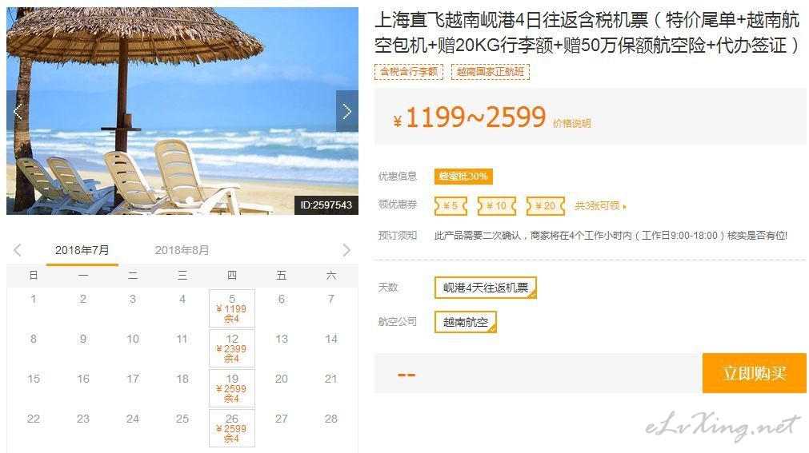Expand 共3张可领 coupon list

601,205
